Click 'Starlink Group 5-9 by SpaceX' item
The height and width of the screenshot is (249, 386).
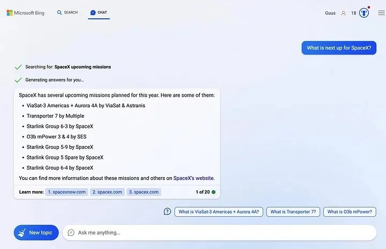click(60, 147)
